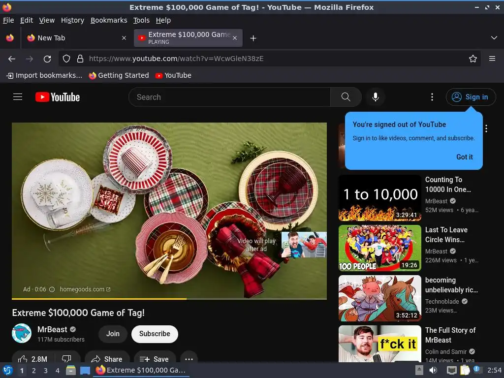Open the Bookmarks menu
504x378 pixels.
point(109,20)
